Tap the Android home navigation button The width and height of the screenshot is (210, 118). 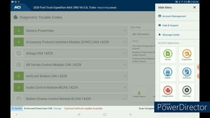pos(105,114)
